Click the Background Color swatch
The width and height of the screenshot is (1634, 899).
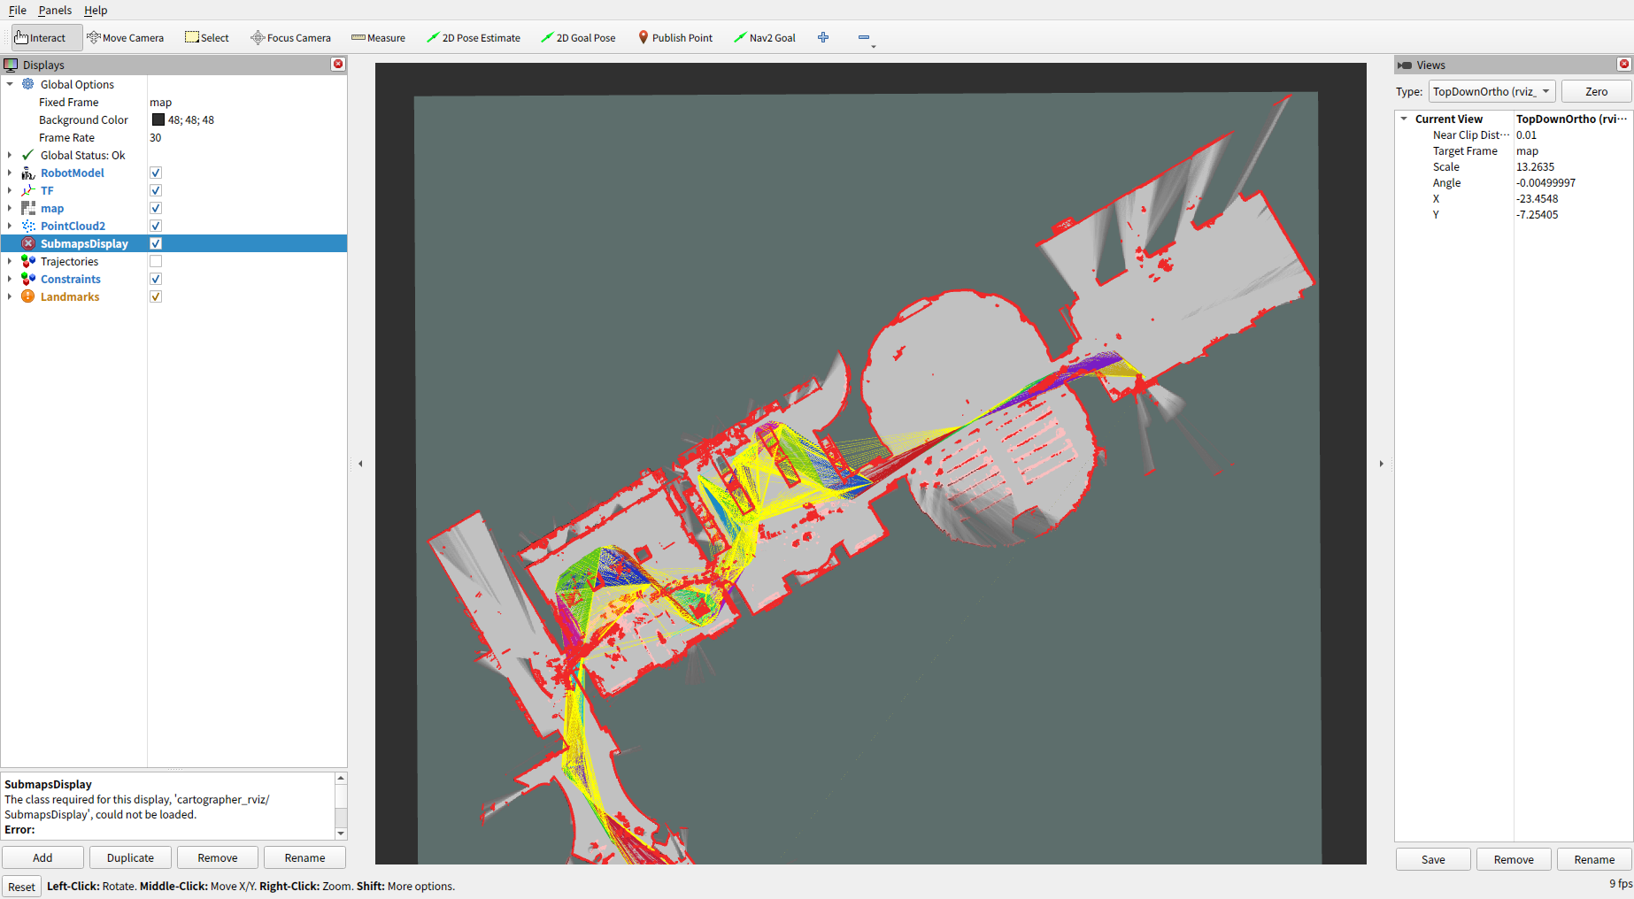[x=158, y=119]
